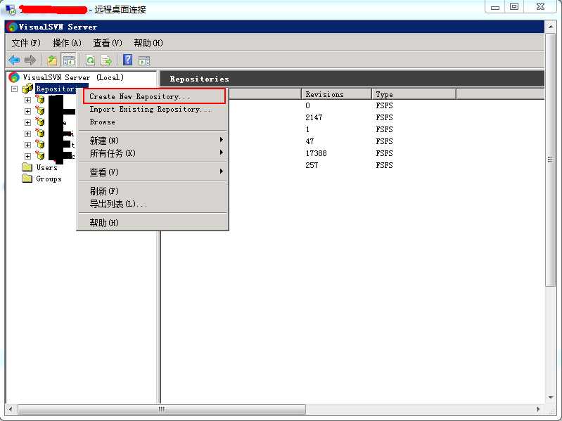Choose Browse in the context menu

pos(153,122)
